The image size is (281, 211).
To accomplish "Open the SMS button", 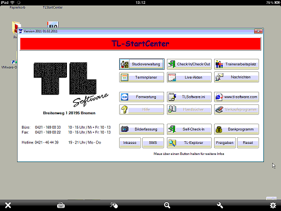I will [153, 143].
